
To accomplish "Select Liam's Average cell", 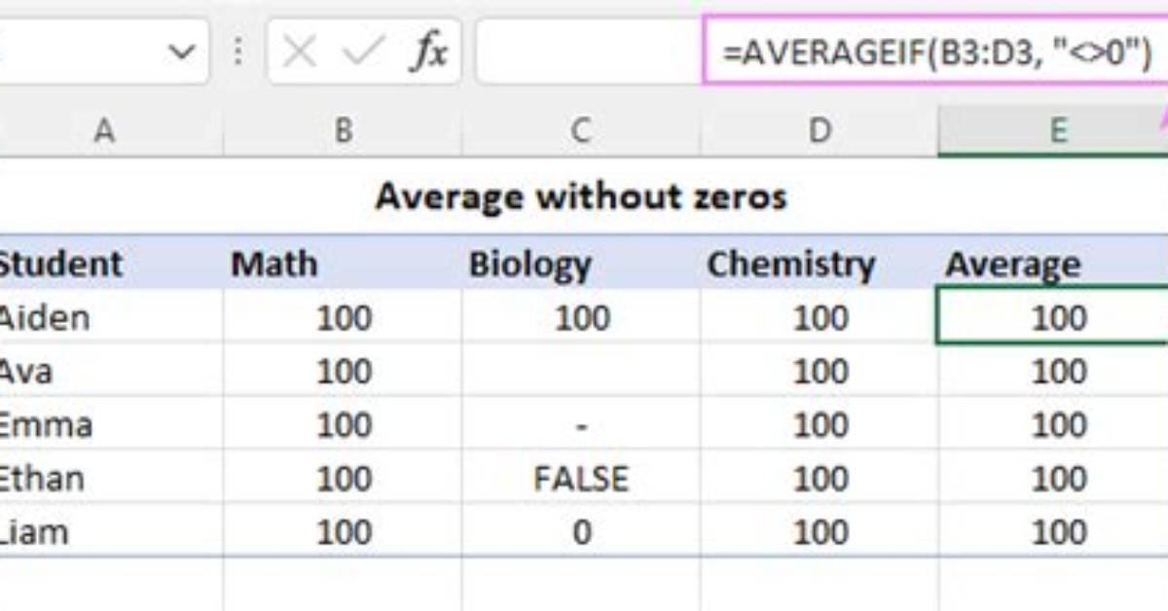I will [1054, 531].
